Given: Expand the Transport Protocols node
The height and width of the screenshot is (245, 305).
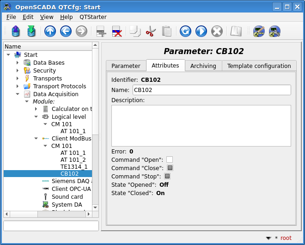Looking at the screenshot, I should coord(18,86).
